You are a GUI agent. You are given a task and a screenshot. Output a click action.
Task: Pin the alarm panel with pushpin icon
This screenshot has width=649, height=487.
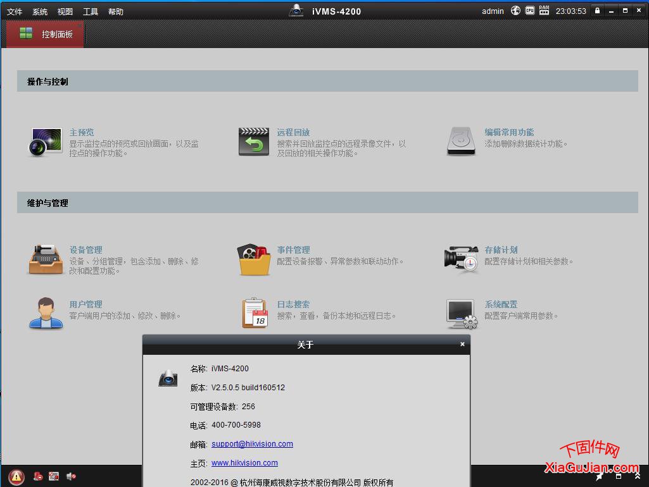pos(599,477)
